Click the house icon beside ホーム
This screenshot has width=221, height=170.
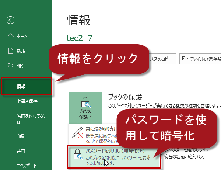11,37
